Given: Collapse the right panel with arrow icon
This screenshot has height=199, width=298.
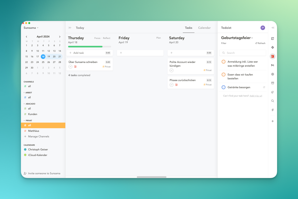Looking at the screenshot, I should pyautogui.click(x=272, y=28).
